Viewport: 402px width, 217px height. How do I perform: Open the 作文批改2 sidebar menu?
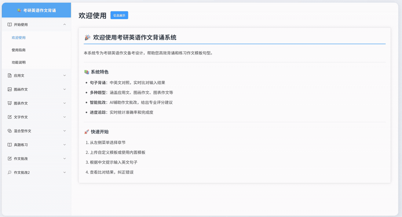pos(37,172)
